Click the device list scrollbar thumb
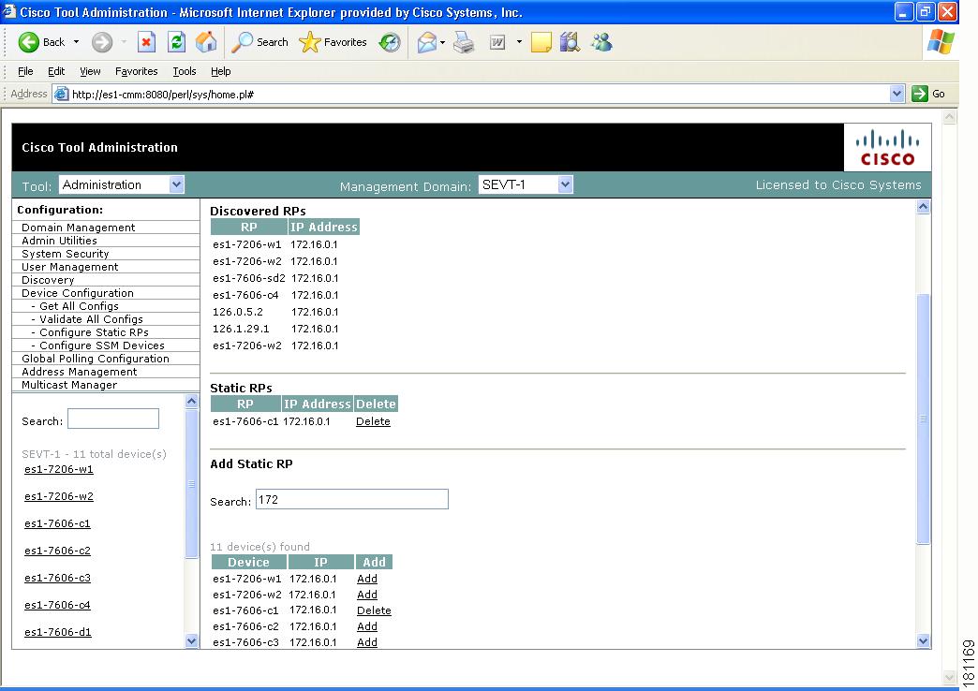 (x=191, y=484)
